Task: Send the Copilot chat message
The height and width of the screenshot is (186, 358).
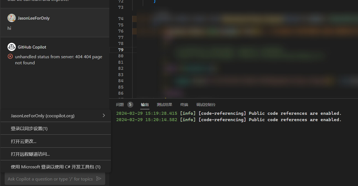Action: [x=99, y=179]
